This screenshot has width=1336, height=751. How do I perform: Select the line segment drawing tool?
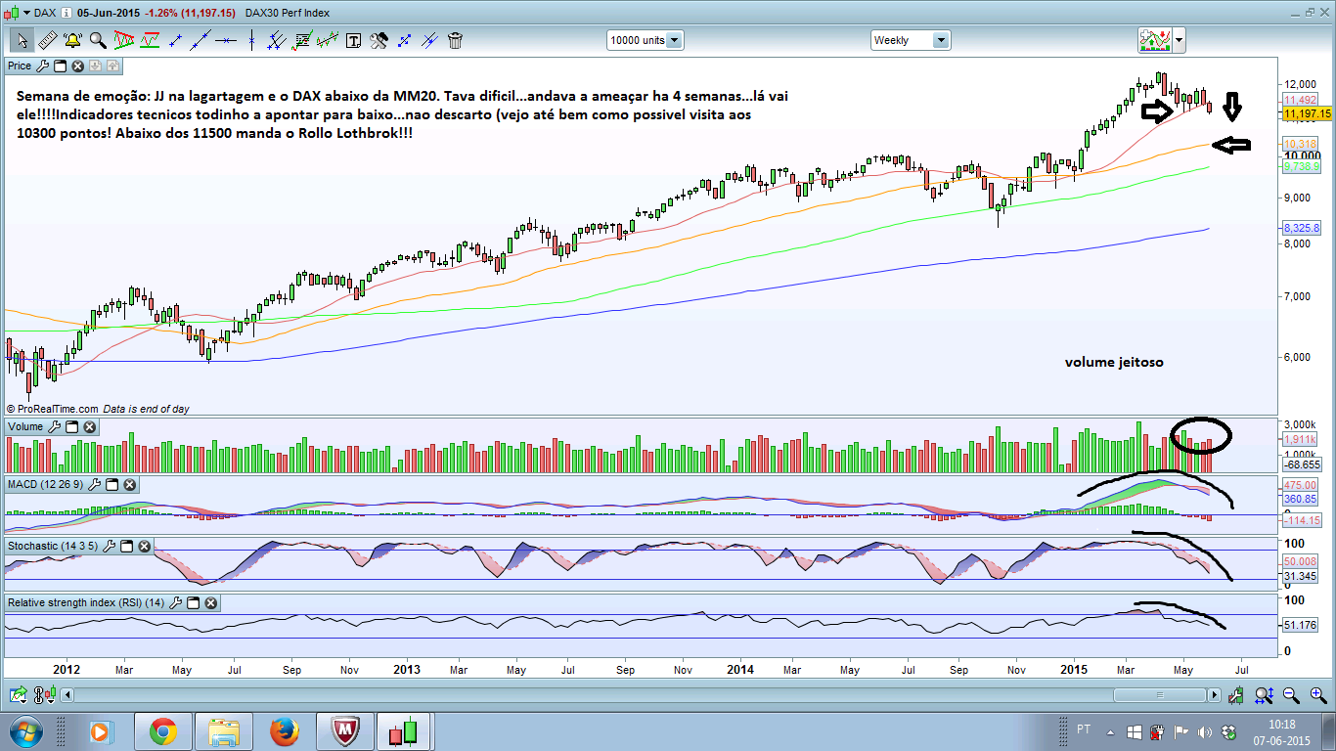click(176, 40)
